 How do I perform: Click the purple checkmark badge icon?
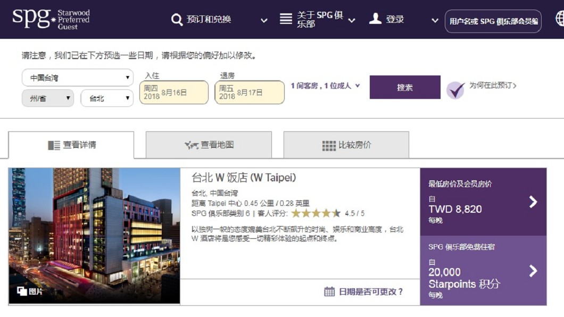coord(455,90)
